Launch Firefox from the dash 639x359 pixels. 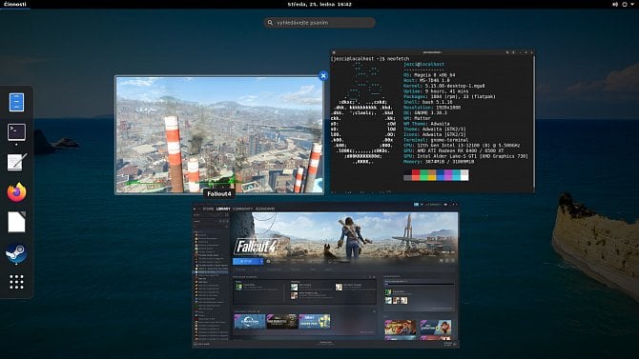[17, 192]
